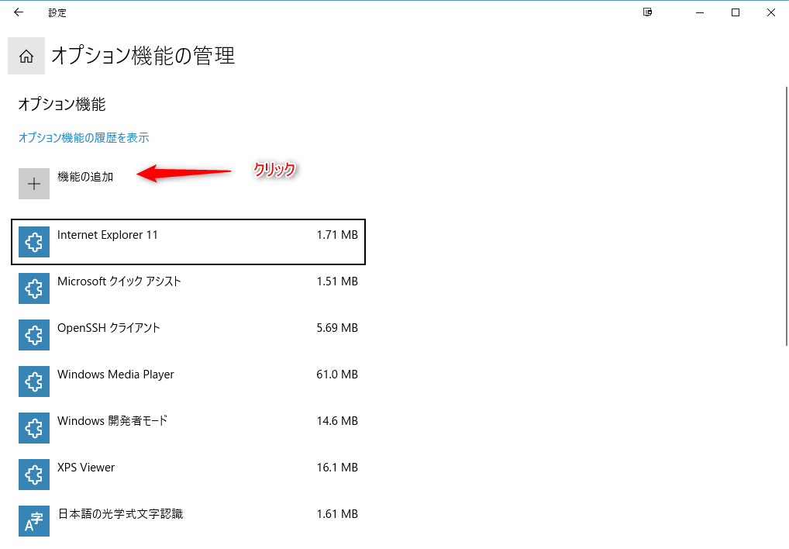This screenshot has height=549, width=789.
Task: Click the 設定 window title text
Action: tap(57, 12)
